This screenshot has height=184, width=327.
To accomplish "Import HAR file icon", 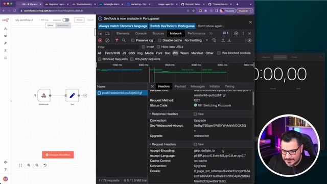I will 223,40.
